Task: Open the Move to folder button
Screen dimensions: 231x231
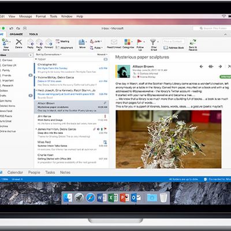Action: pos(83,44)
